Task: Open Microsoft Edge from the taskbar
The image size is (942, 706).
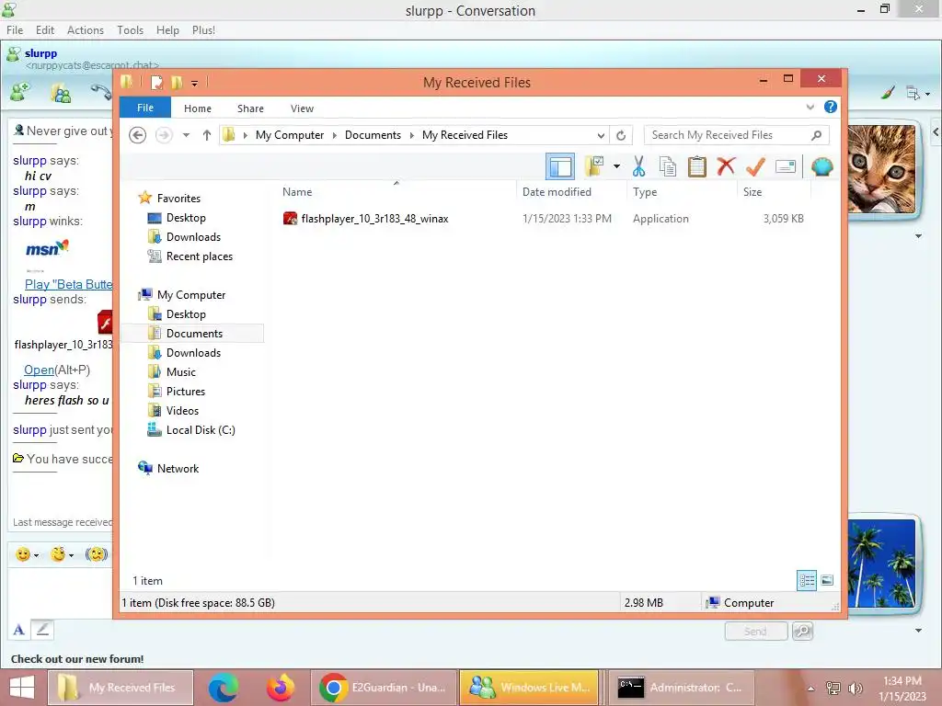Action: 223,688
